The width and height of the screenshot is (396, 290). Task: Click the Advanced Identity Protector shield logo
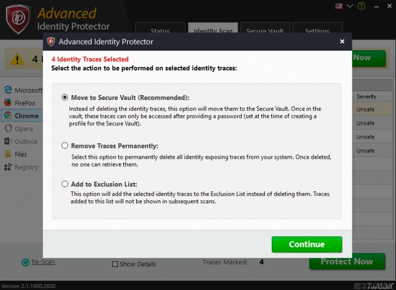click(18, 19)
